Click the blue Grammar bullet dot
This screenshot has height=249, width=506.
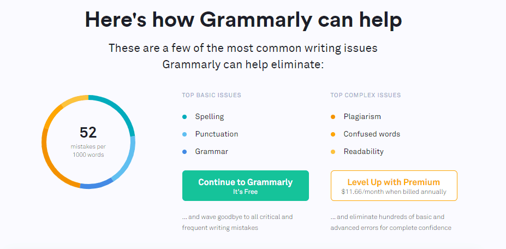[x=184, y=152]
